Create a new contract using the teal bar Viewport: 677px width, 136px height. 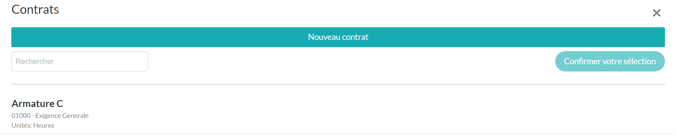coord(338,37)
